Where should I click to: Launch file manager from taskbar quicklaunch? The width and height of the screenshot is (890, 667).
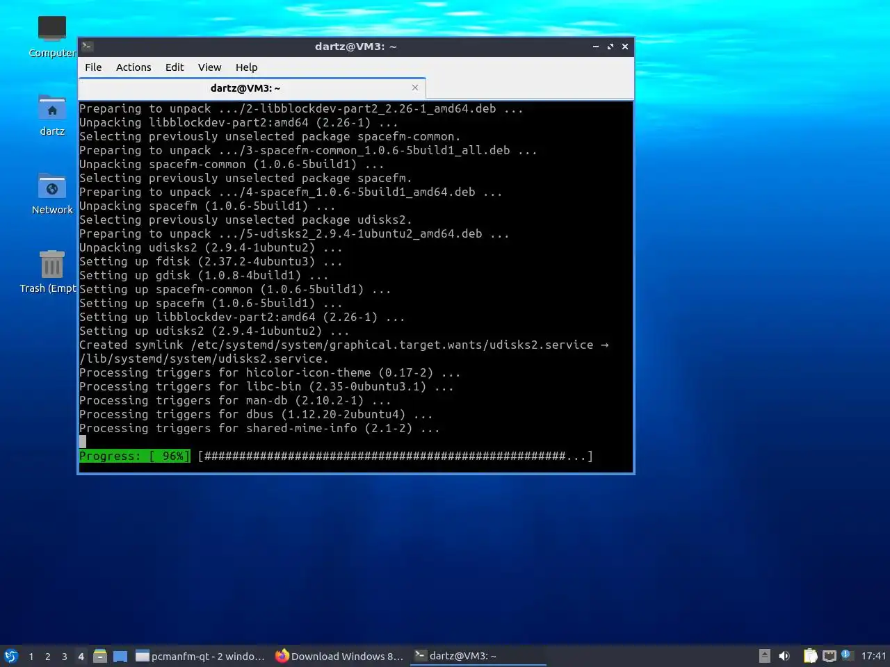click(100, 656)
